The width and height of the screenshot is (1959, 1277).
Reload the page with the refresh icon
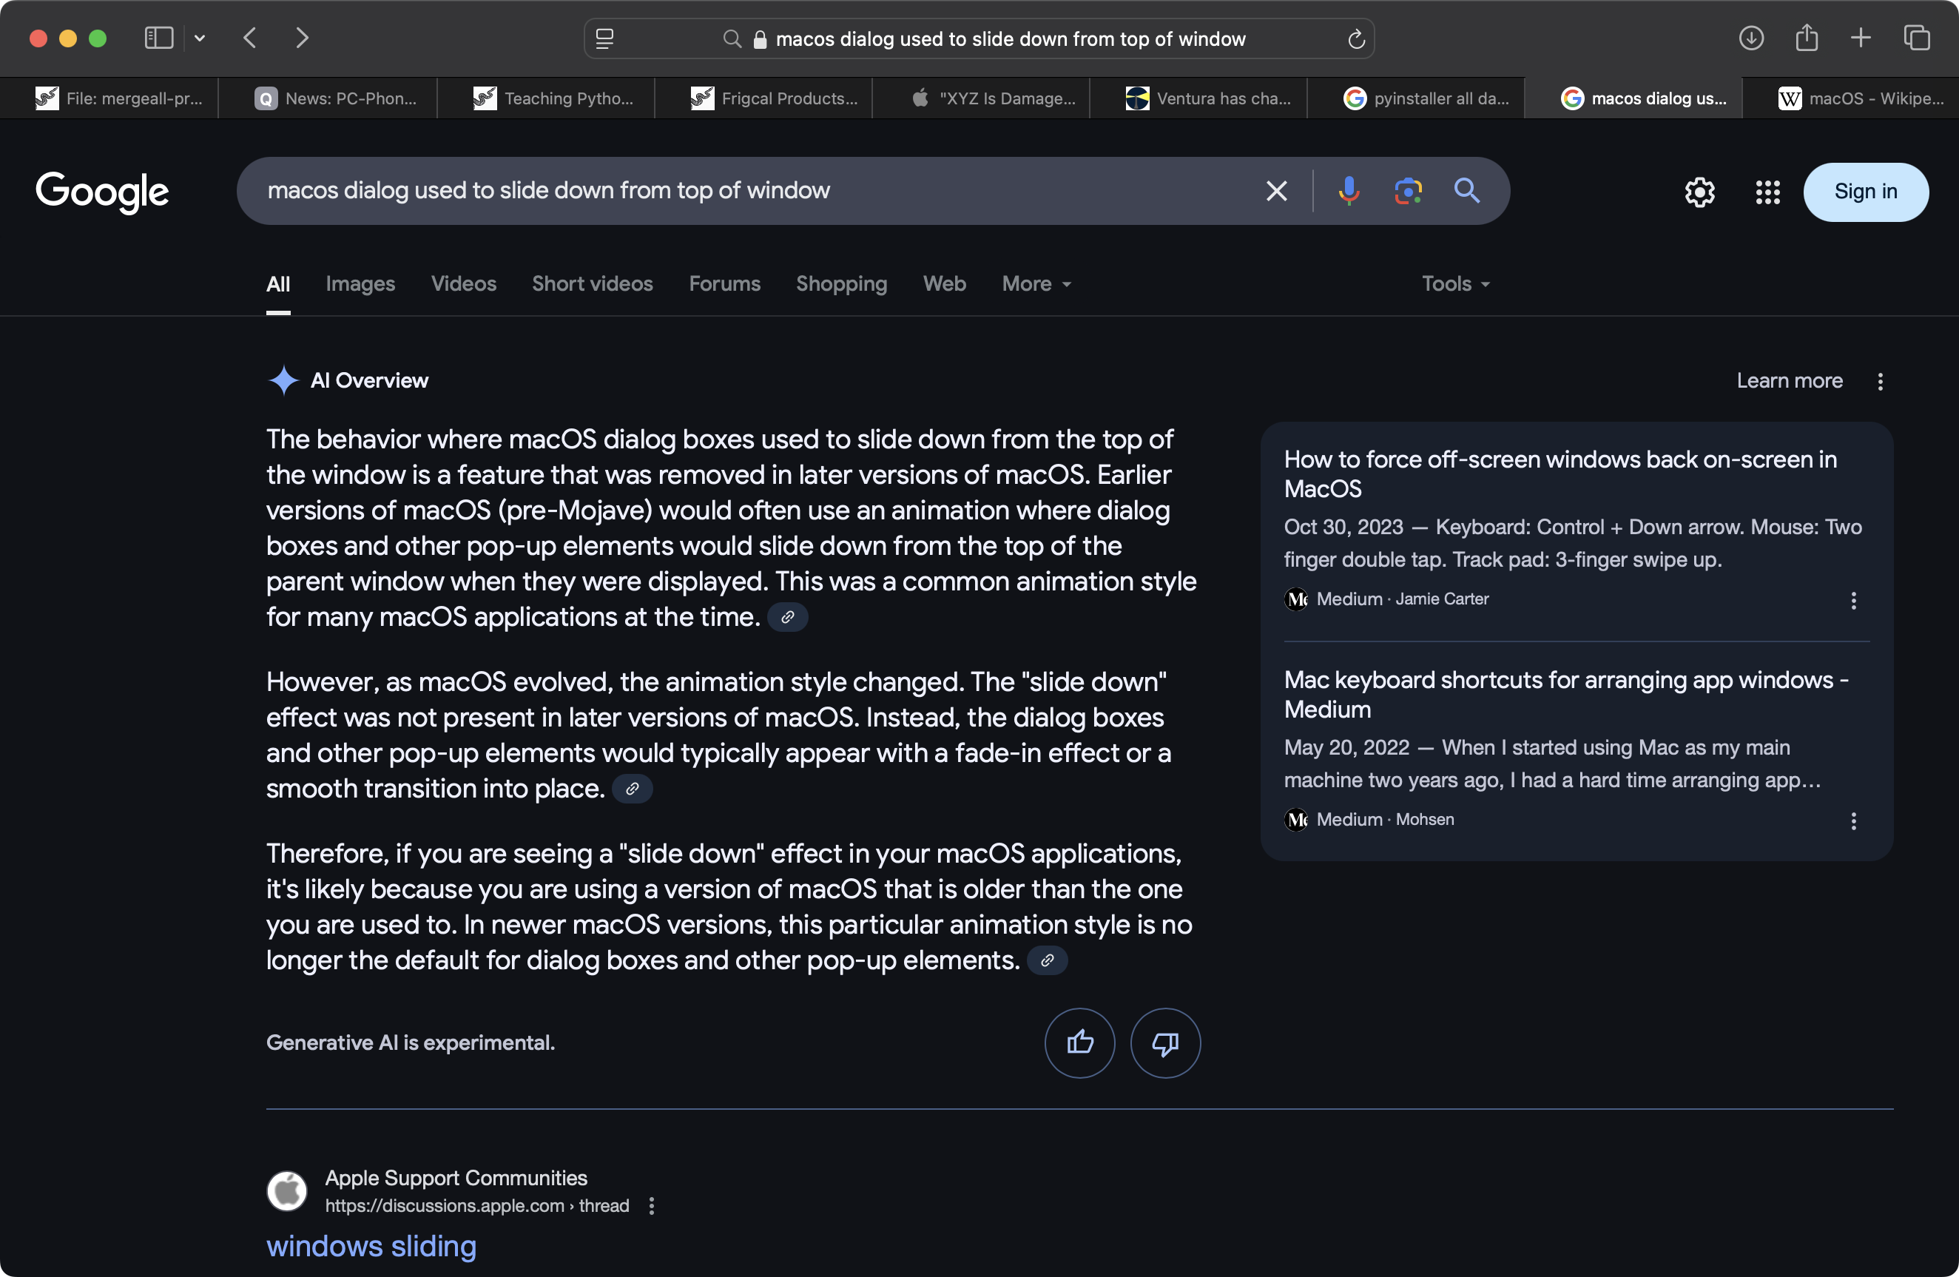(1355, 38)
